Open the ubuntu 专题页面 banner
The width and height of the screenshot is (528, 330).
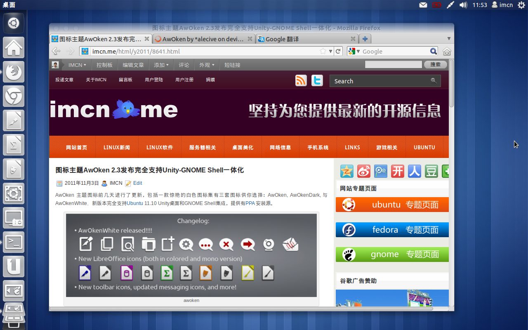pyautogui.click(x=392, y=205)
